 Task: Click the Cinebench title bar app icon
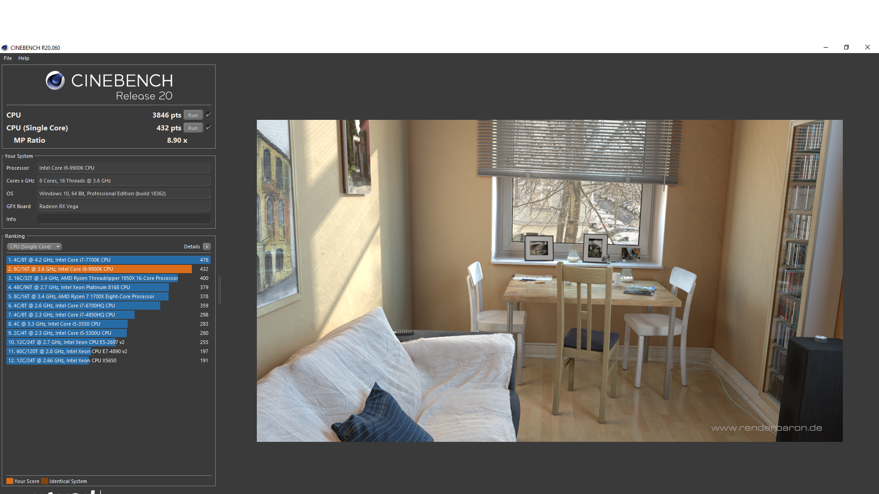[5, 48]
